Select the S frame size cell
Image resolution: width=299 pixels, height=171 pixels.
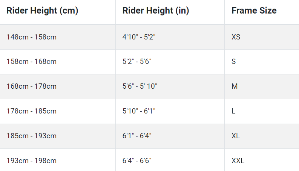262,62
